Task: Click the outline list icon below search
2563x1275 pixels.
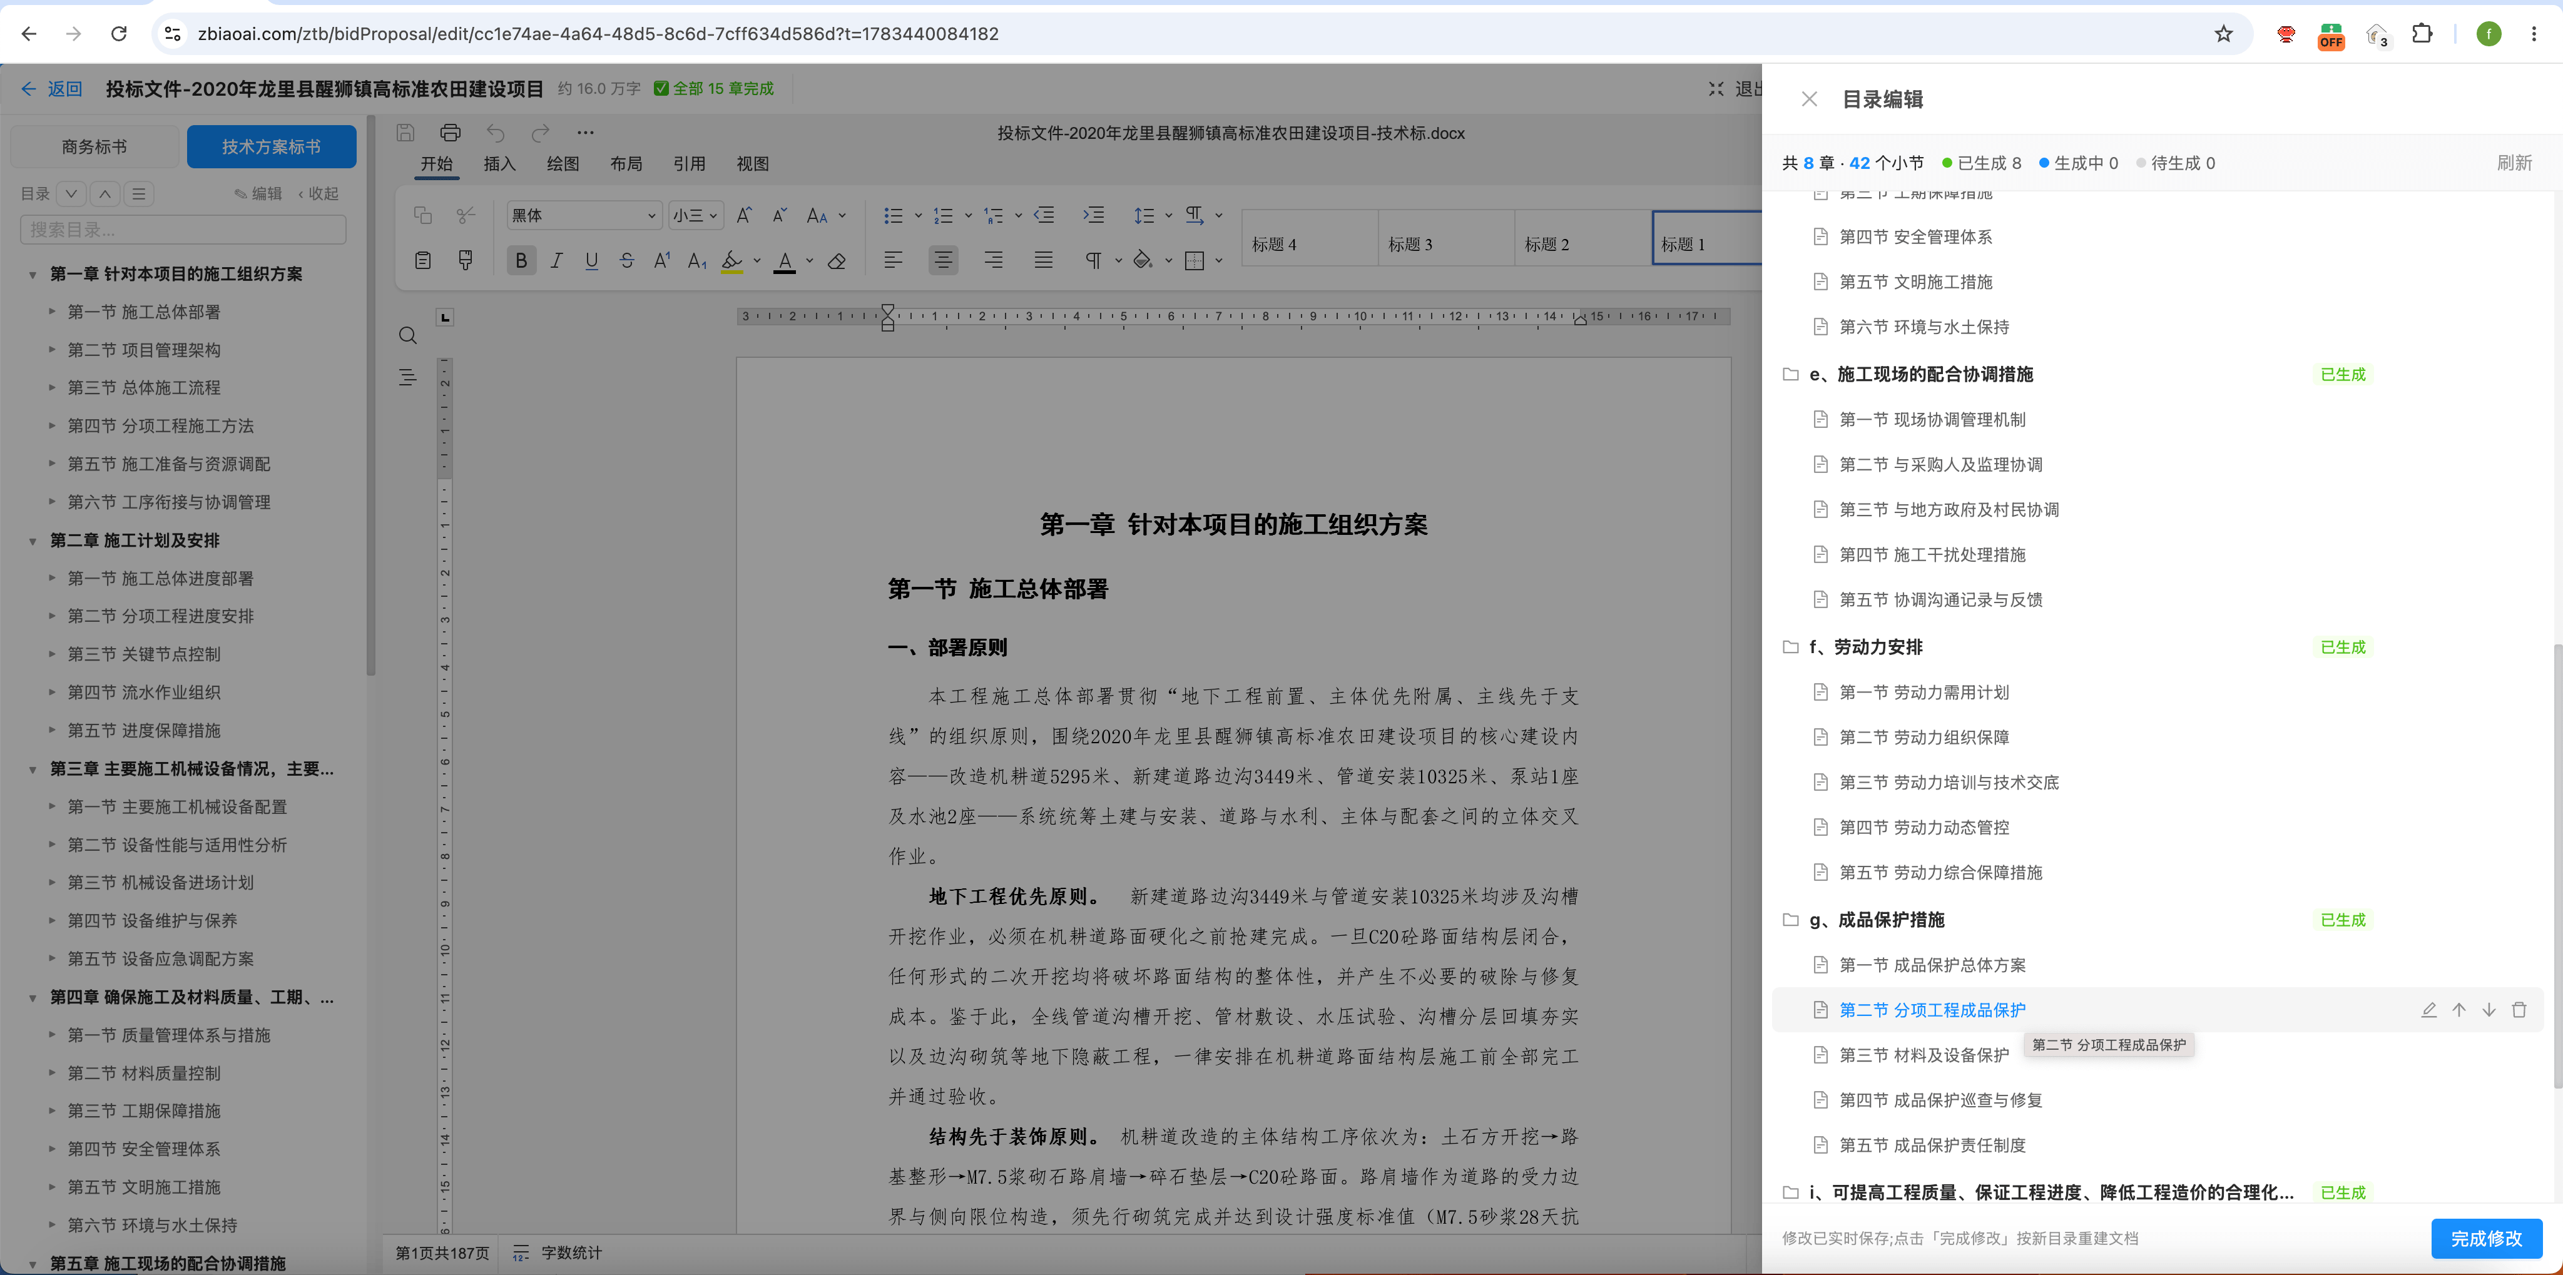Action: pyautogui.click(x=408, y=377)
